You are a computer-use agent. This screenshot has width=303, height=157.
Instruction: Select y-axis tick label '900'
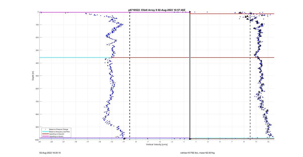coord(37,127)
